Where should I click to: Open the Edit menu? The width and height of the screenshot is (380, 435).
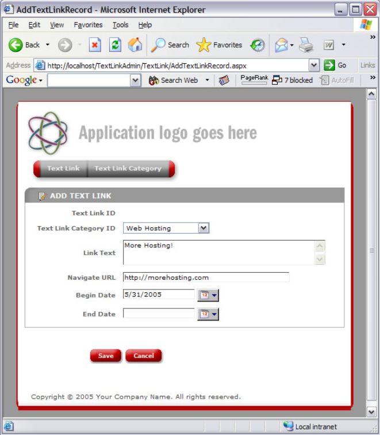click(34, 25)
